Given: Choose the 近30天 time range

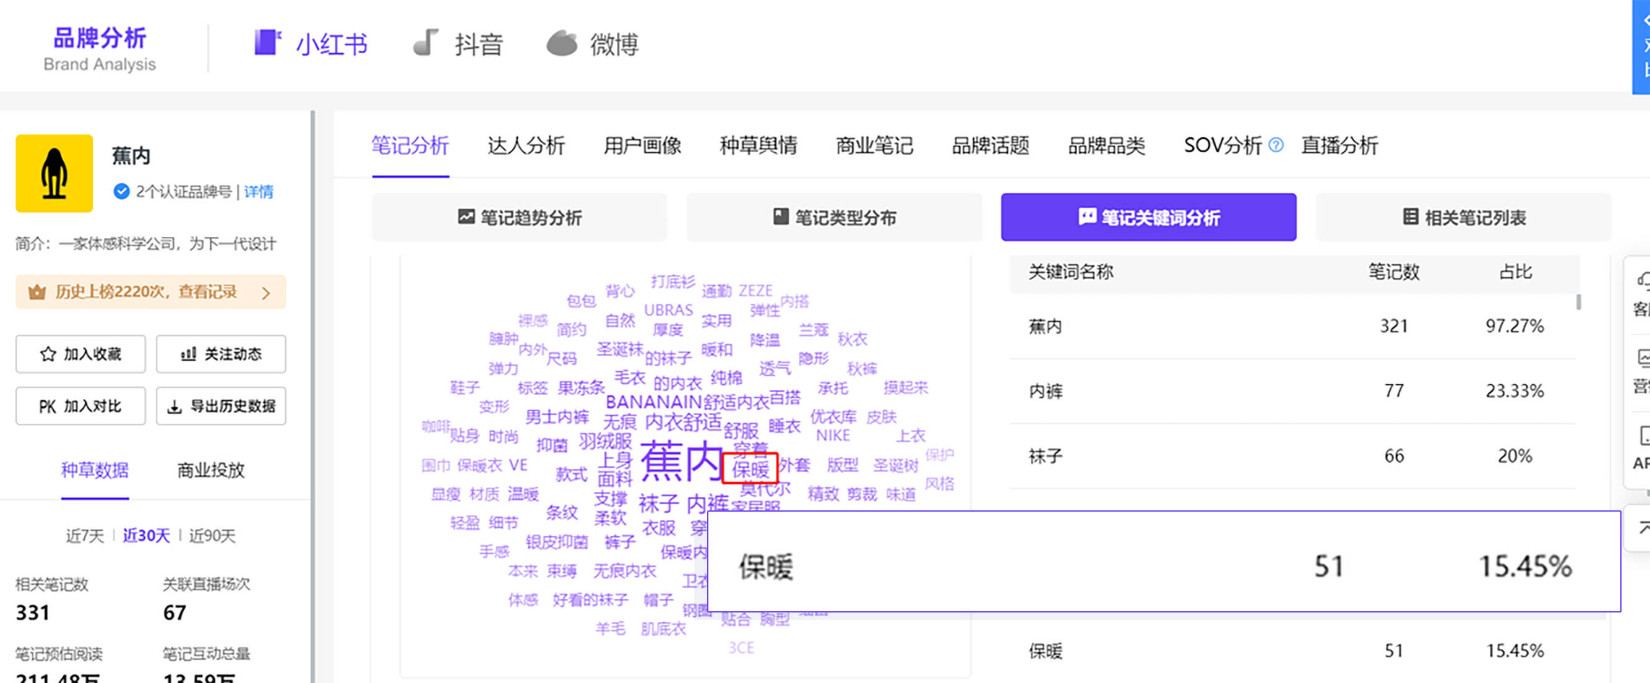Looking at the screenshot, I should coord(146,536).
